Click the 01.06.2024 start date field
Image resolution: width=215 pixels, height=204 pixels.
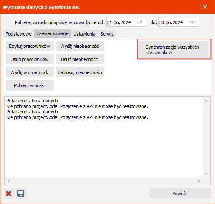pos(127,22)
